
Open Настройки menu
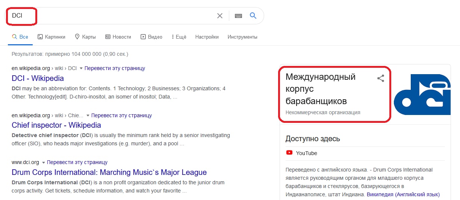pos(207,37)
